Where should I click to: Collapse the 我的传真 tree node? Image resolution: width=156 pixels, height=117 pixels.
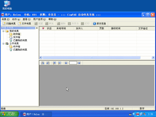point(3,31)
